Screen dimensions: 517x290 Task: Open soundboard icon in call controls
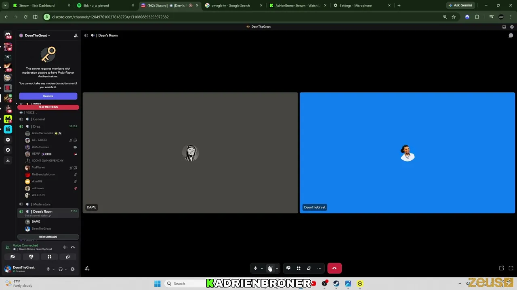click(309, 268)
